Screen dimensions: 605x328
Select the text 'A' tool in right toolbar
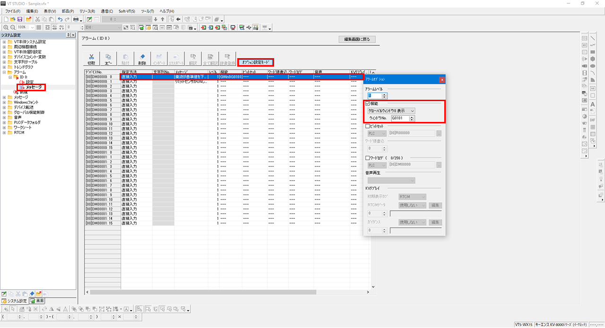pos(593,104)
